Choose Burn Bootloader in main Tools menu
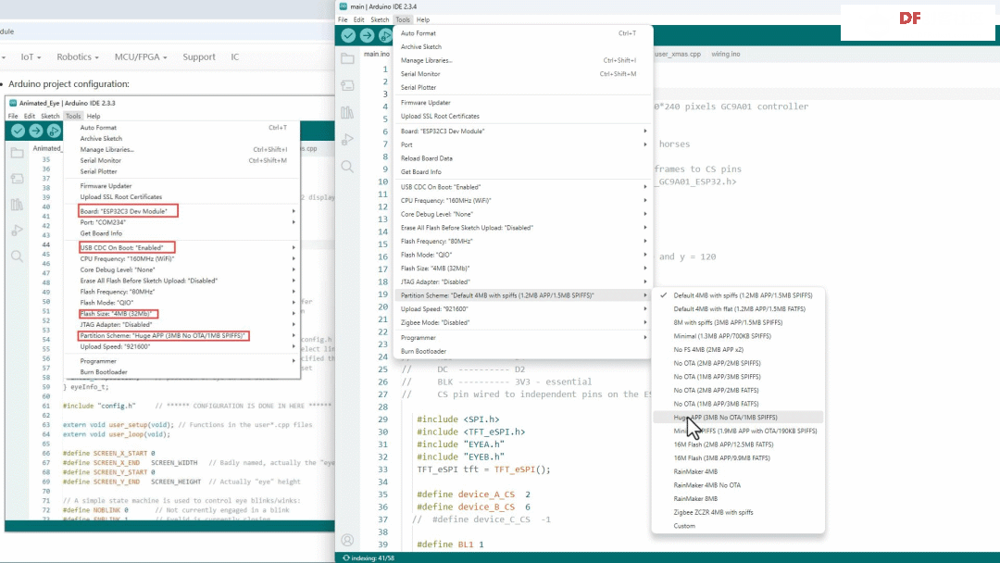Image resolution: width=1000 pixels, height=563 pixels. [523, 351]
